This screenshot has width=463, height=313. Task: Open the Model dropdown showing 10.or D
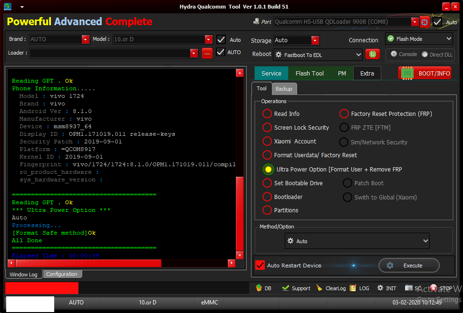click(163, 39)
